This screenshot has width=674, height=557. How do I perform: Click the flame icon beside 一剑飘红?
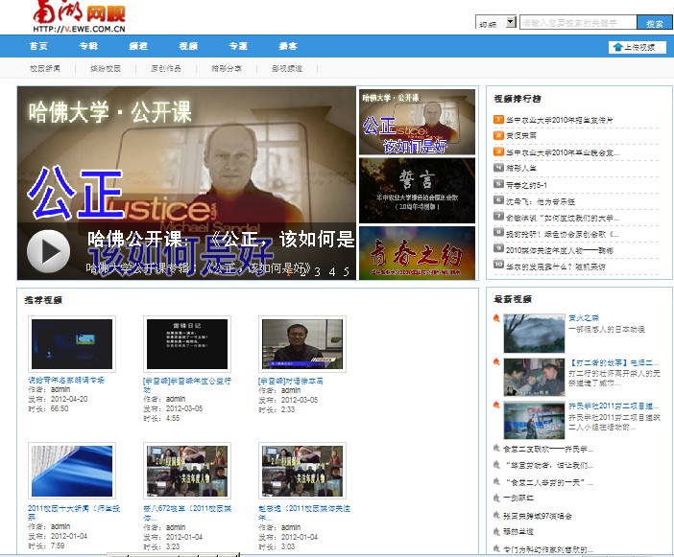click(x=496, y=499)
